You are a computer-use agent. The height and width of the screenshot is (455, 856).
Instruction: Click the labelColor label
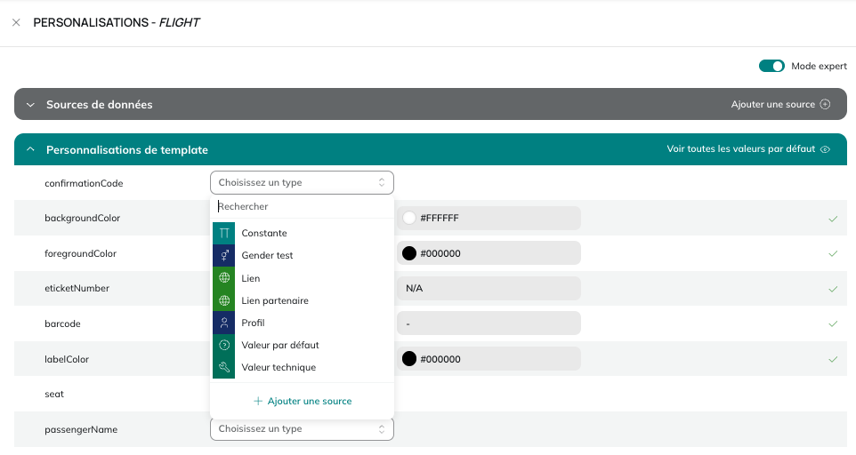(x=67, y=359)
